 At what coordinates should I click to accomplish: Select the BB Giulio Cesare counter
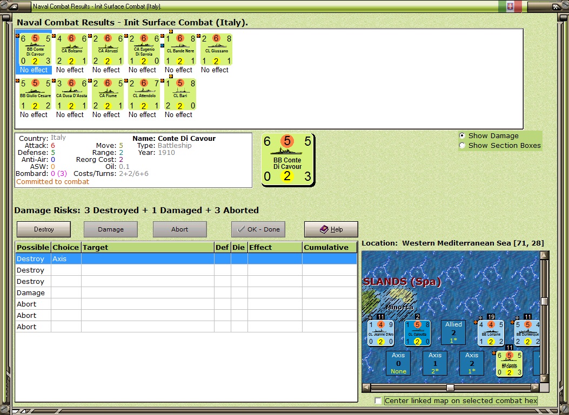[x=35, y=94]
